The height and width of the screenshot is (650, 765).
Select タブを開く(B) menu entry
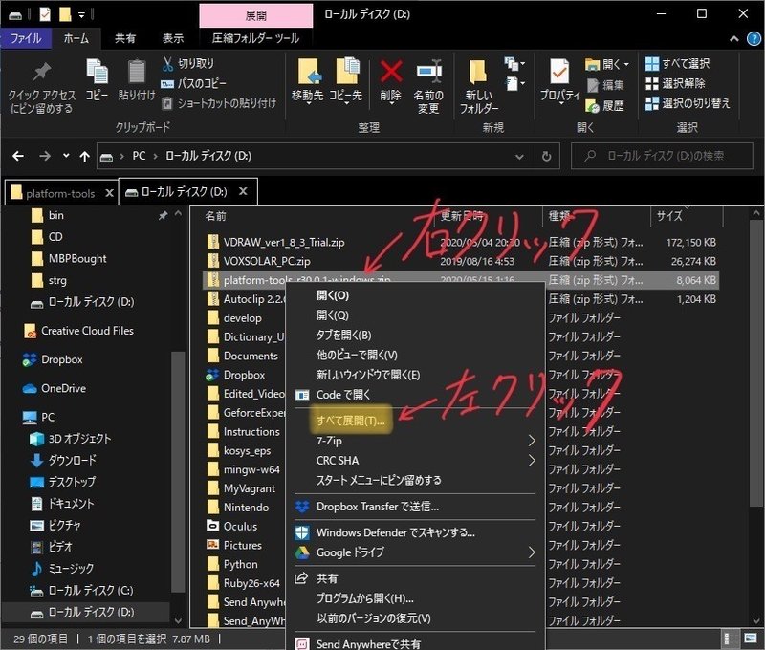pyautogui.click(x=344, y=335)
